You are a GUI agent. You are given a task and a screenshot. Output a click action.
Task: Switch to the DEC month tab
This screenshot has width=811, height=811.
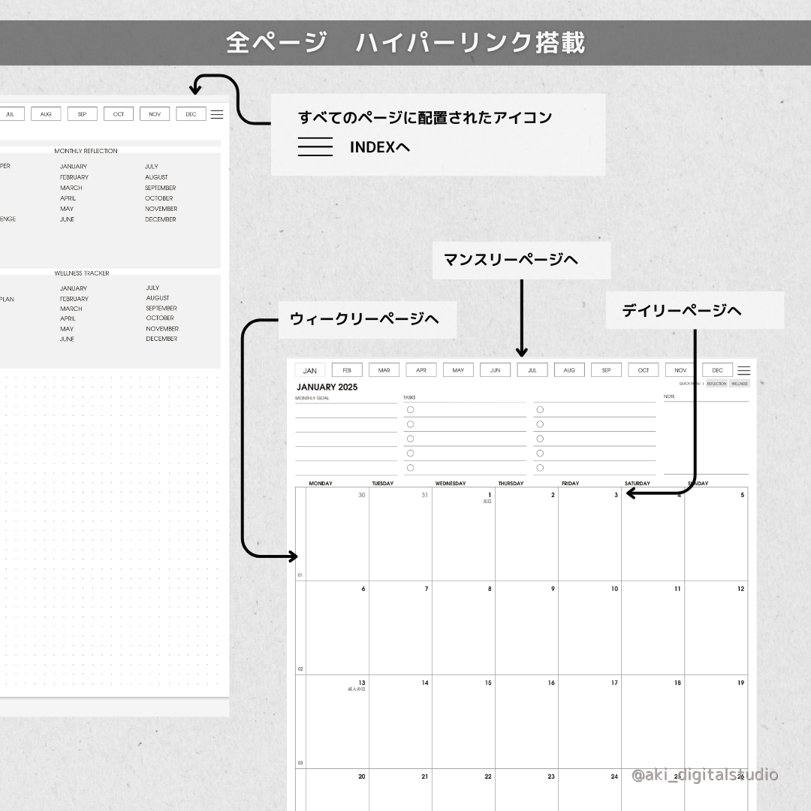(x=716, y=369)
